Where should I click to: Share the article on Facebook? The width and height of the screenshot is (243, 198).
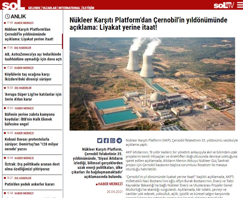[x=106, y=141]
